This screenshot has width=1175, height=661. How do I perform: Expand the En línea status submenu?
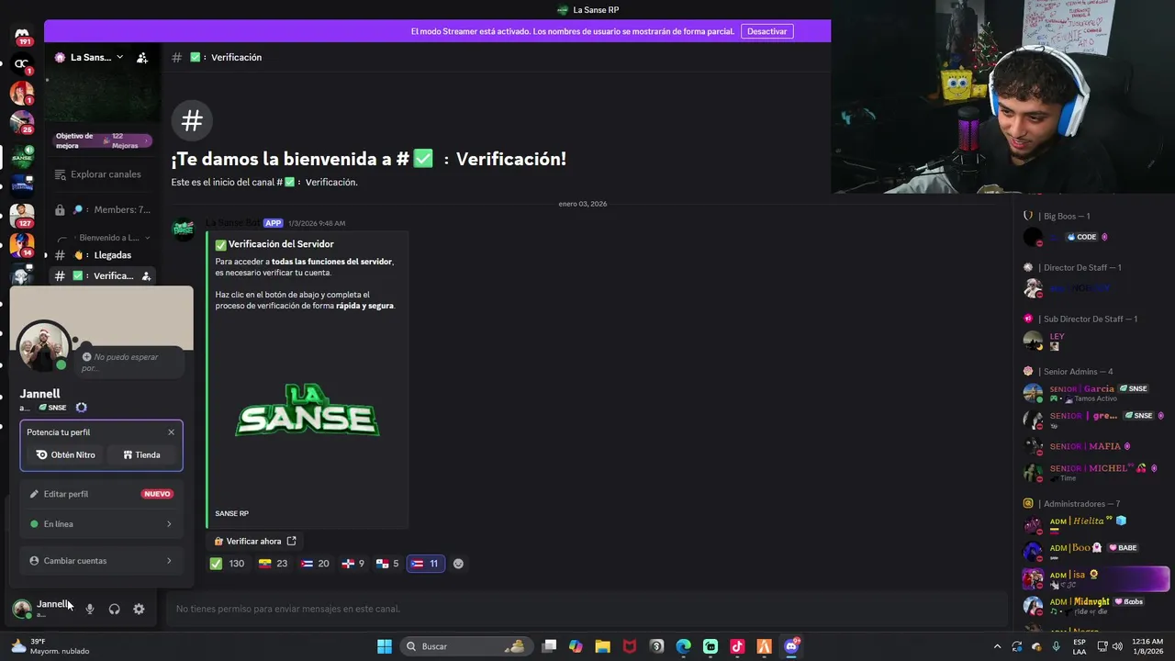pyautogui.click(x=101, y=524)
